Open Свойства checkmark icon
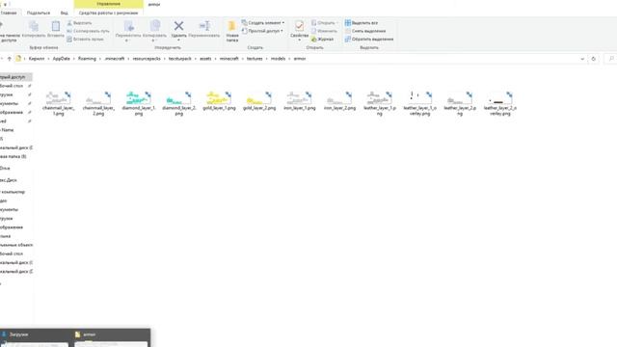The width and height of the screenshot is (617, 347). (x=299, y=26)
